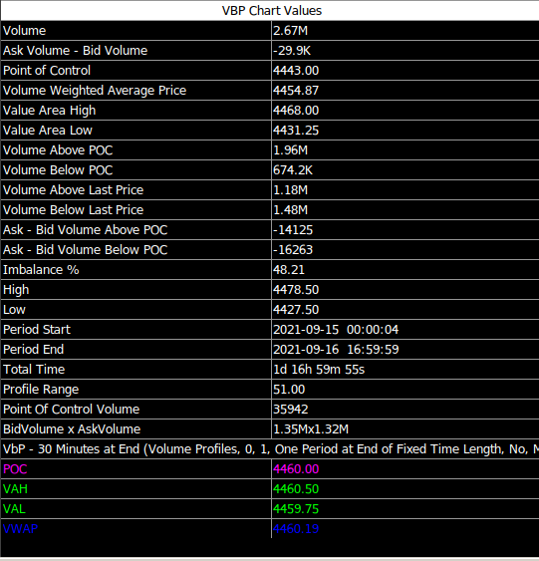Select the value -29.9K
Screen dimensions: 539x561
click(x=292, y=51)
